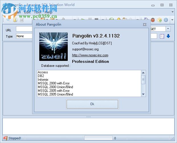Open the Edit menu
The width and height of the screenshot is (177, 143).
pyautogui.click(x=27, y=12)
